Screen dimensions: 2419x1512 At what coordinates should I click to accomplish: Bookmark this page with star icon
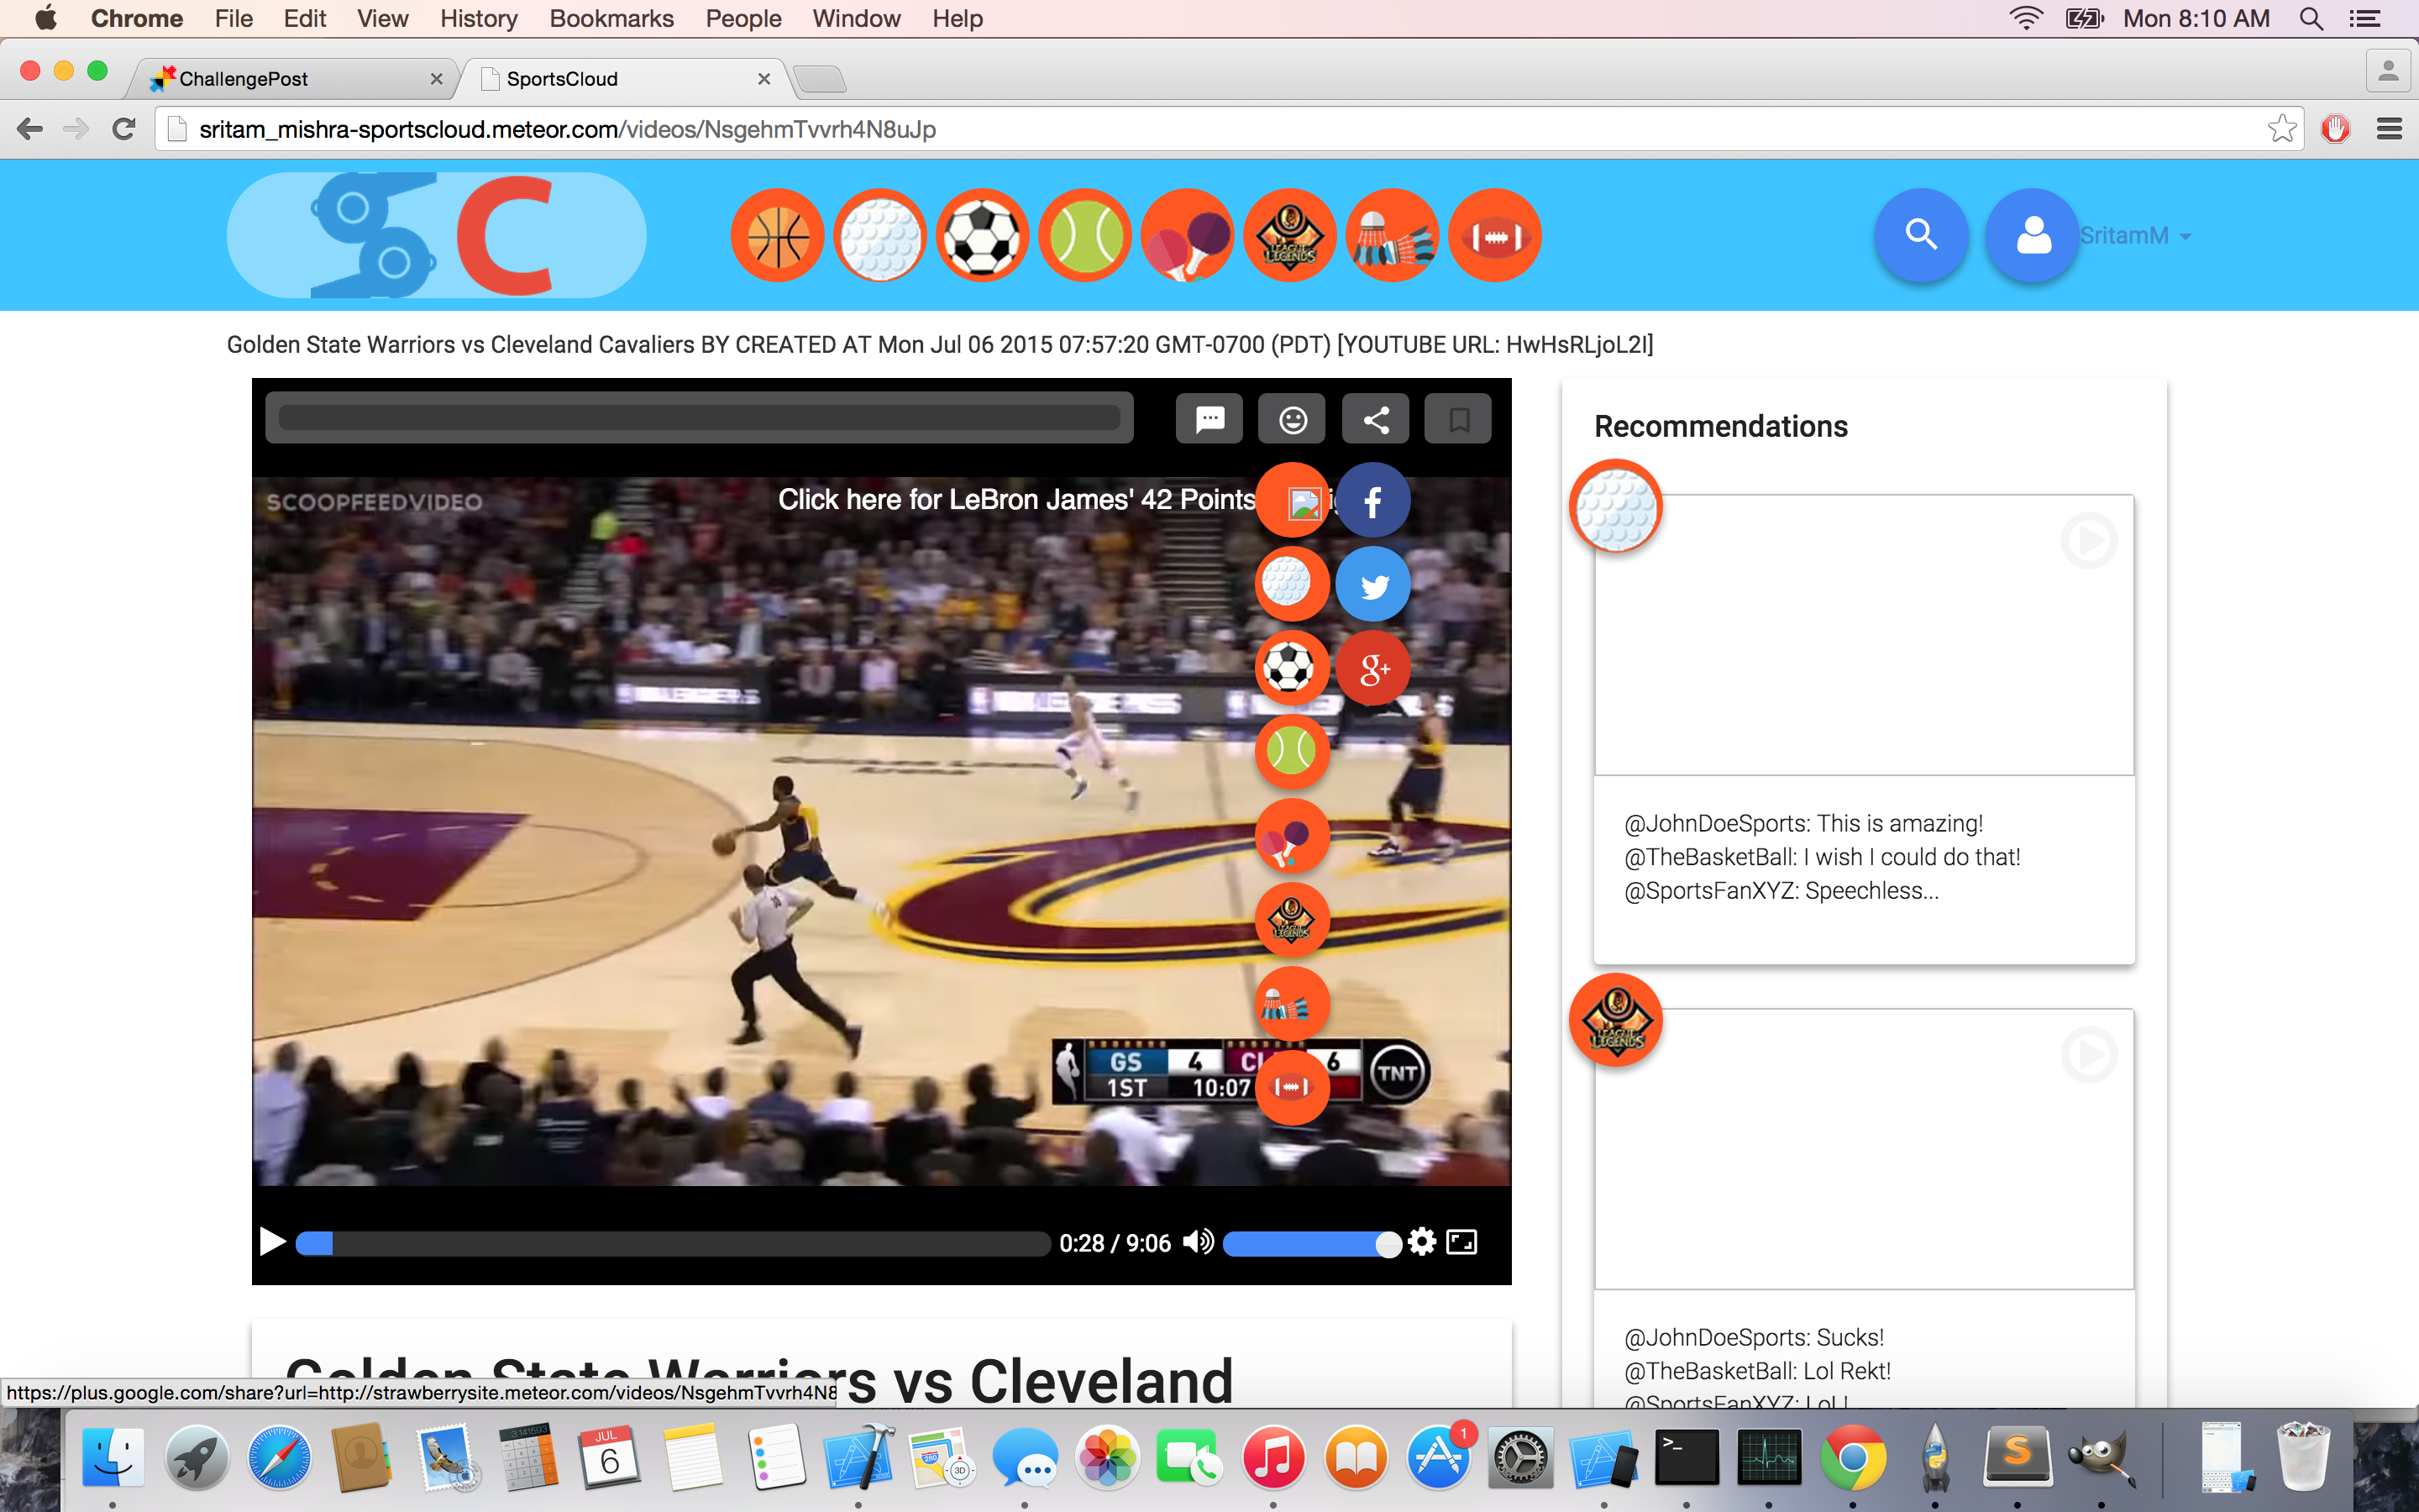tap(2282, 129)
